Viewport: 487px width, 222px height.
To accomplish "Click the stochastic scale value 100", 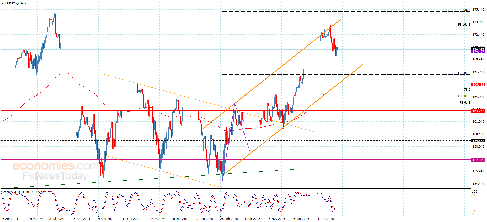I will 474,192.
